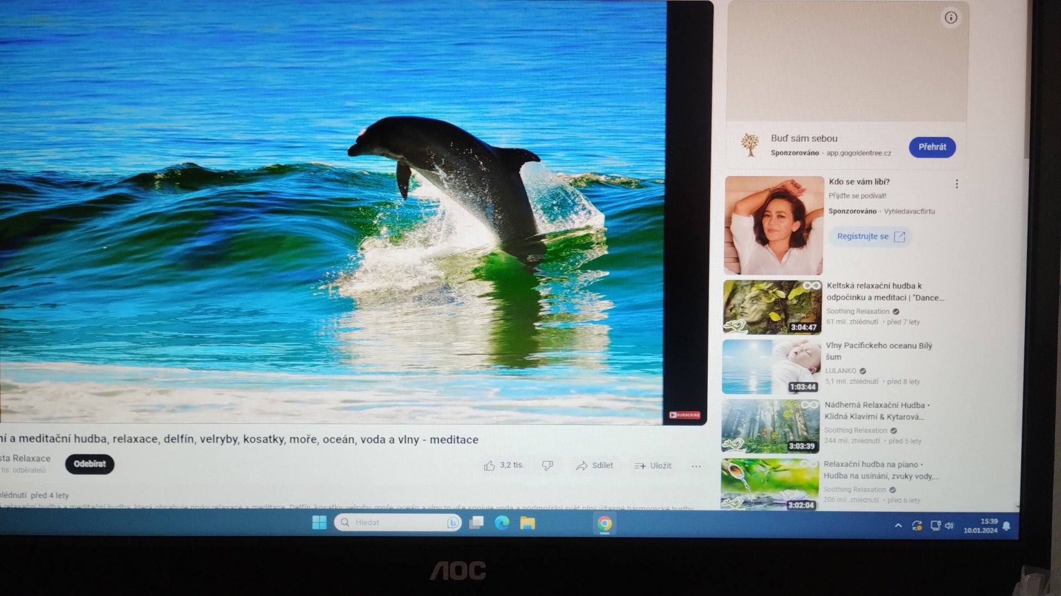Click the dislike thumbs-down icon

(547, 466)
